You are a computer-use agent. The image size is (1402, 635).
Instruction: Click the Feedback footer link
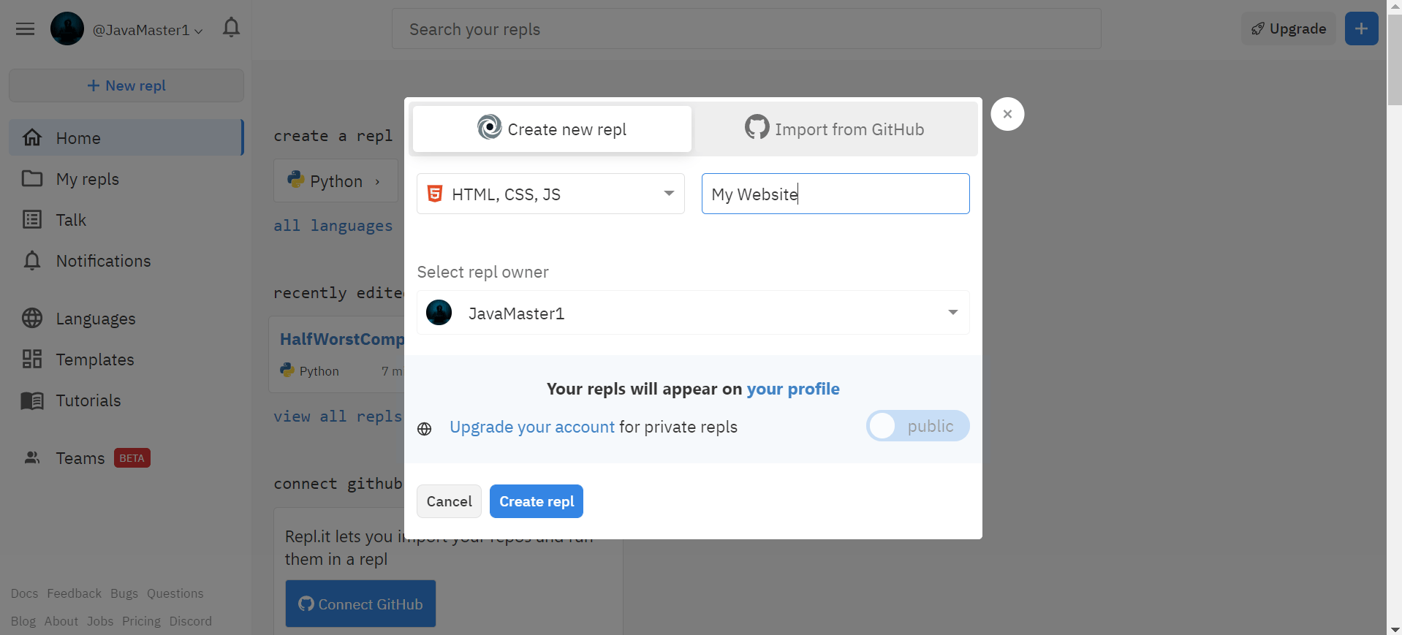point(74,593)
